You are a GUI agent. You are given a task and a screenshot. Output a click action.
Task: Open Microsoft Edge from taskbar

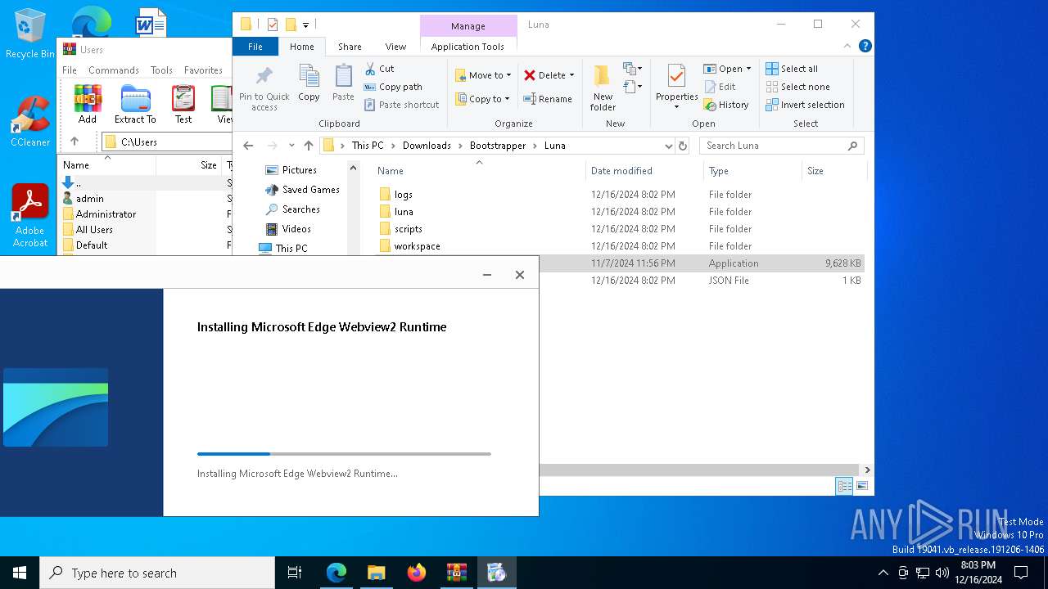tap(337, 573)
